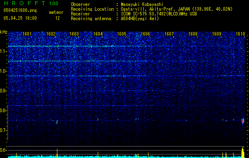
Task: Click the 1609 time marker
Action: pyautogui.click(x=217, y=34)
